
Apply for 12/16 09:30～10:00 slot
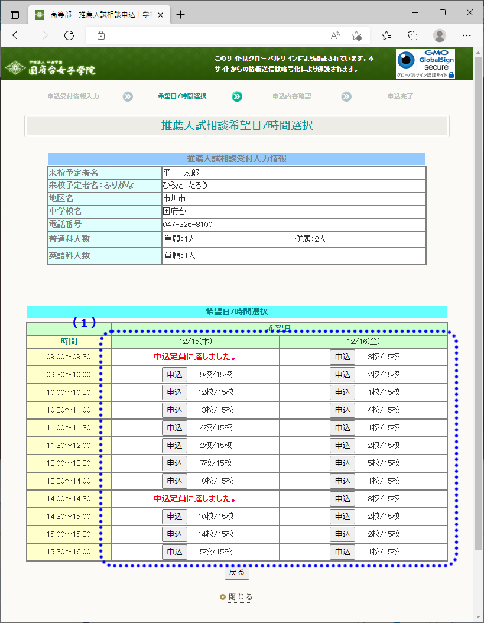pos(343,375)
